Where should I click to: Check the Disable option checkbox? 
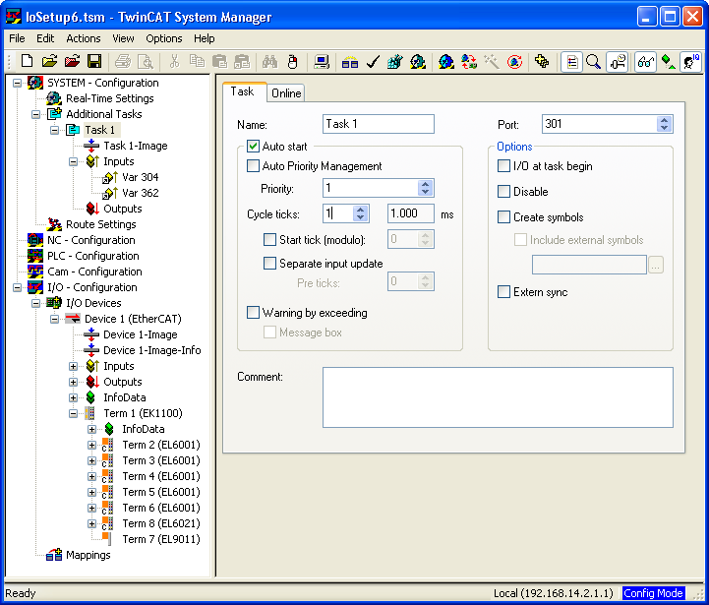pos(503,192)
